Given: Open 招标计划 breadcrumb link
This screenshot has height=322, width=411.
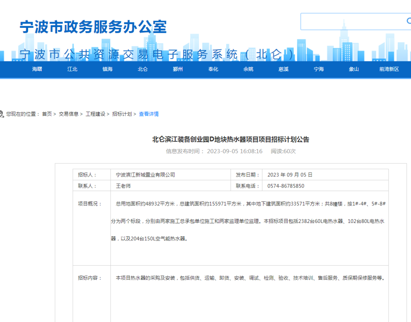Looking at the screenshot, I should coord(122,114).
